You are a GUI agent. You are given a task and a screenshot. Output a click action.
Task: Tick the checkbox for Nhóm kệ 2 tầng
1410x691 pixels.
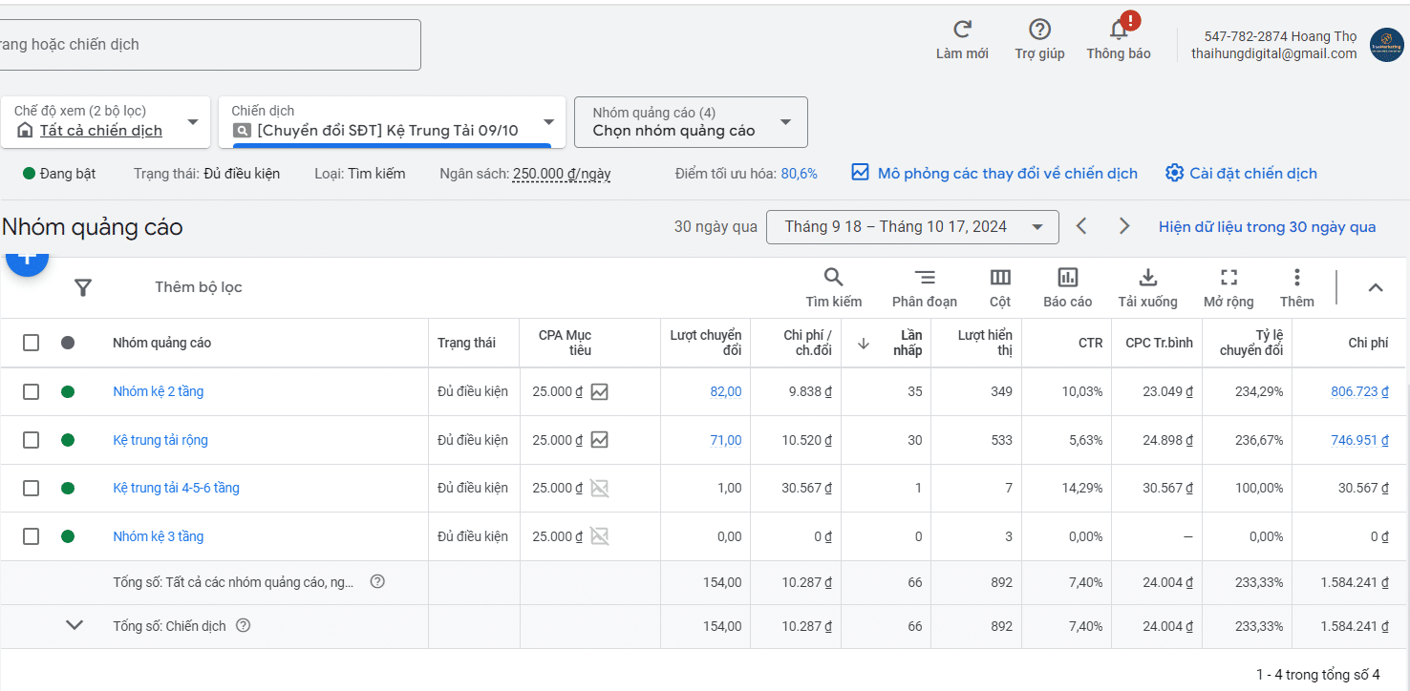32,391
